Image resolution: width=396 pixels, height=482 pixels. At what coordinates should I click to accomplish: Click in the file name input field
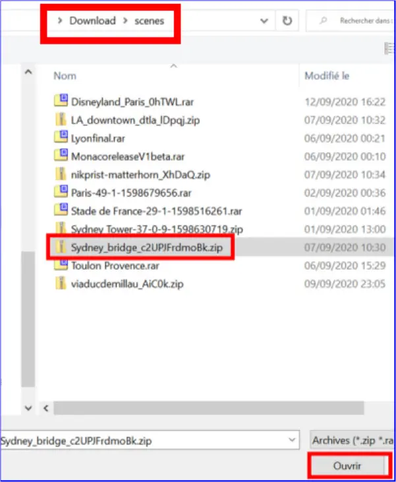[x=144, y=440]
